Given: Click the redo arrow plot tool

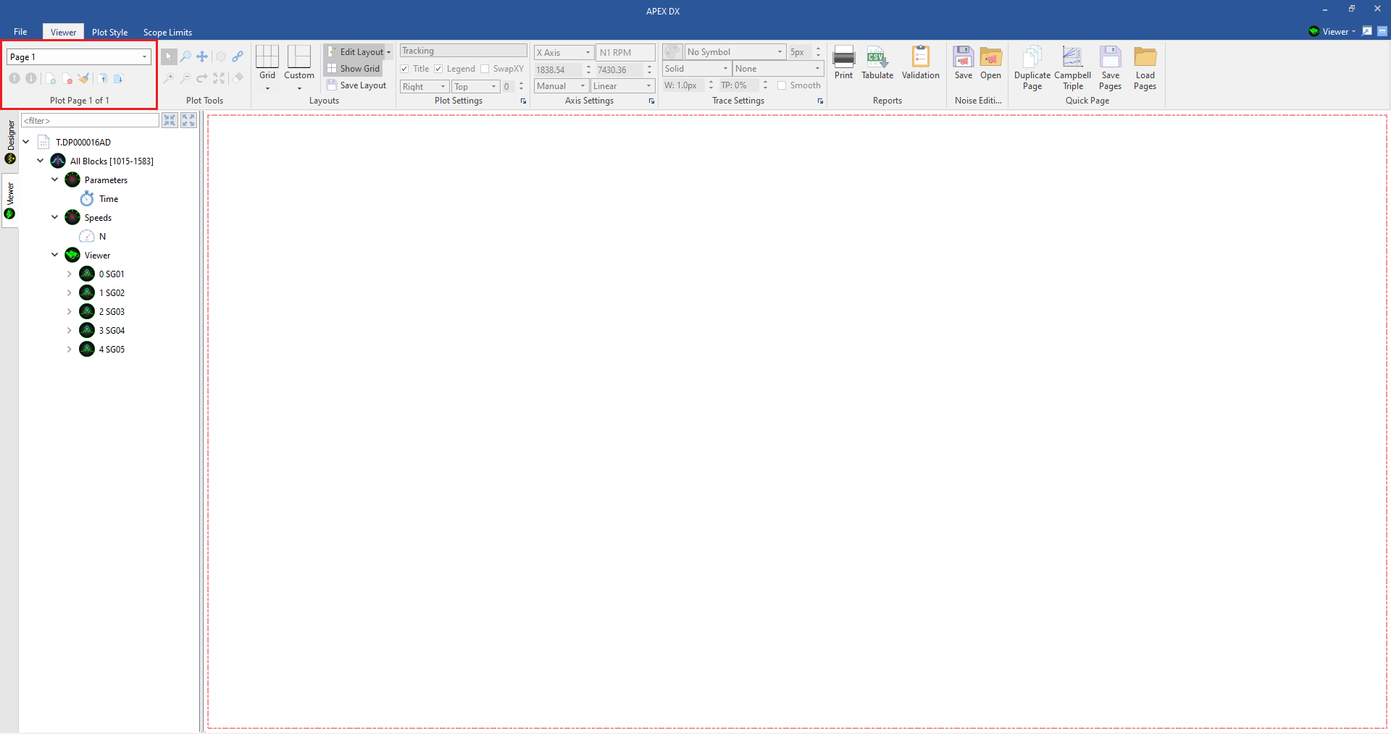Looking at the screenshot, I should [202, 78].
